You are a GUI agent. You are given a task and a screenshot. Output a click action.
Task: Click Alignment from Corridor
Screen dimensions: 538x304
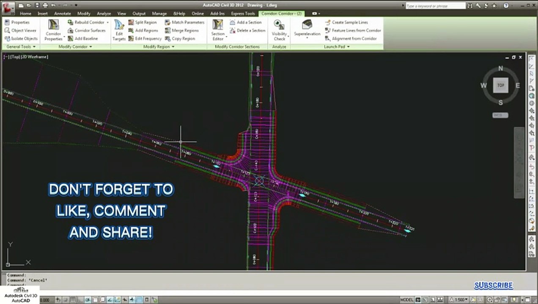click(x=351, y=38)
